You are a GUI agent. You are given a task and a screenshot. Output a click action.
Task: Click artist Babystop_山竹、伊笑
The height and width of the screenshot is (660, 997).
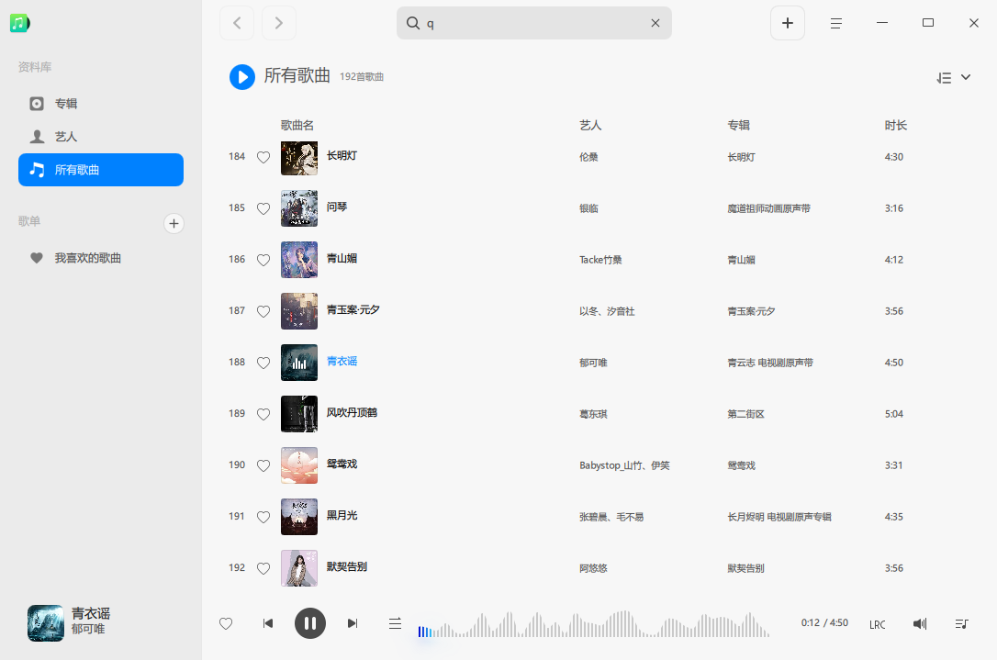(624, 466)
